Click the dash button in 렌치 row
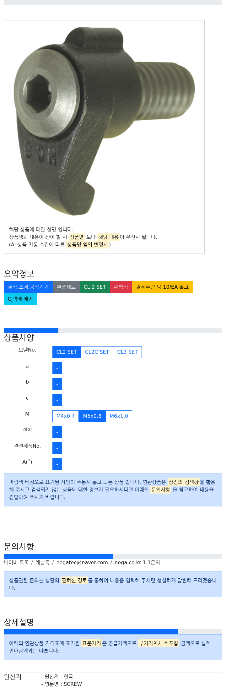The width and height of the screenshot is (226, 688). [x=57, y=432]
